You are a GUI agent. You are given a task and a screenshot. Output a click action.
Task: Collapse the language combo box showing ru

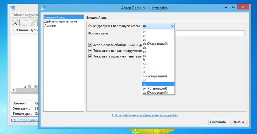158,26
